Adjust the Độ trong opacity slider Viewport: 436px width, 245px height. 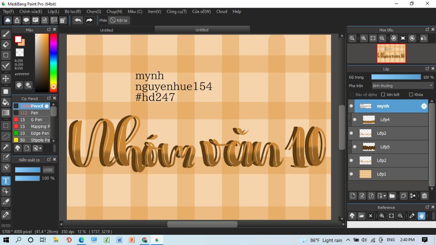396,77
